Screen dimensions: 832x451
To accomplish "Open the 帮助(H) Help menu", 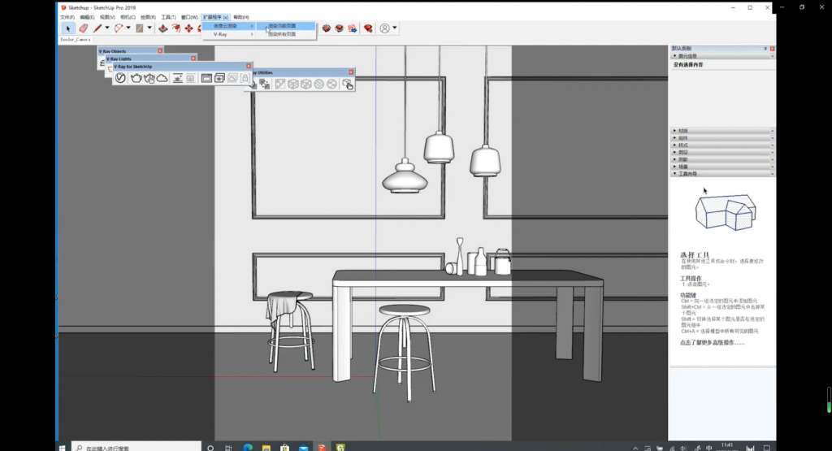I will point(240,17).
